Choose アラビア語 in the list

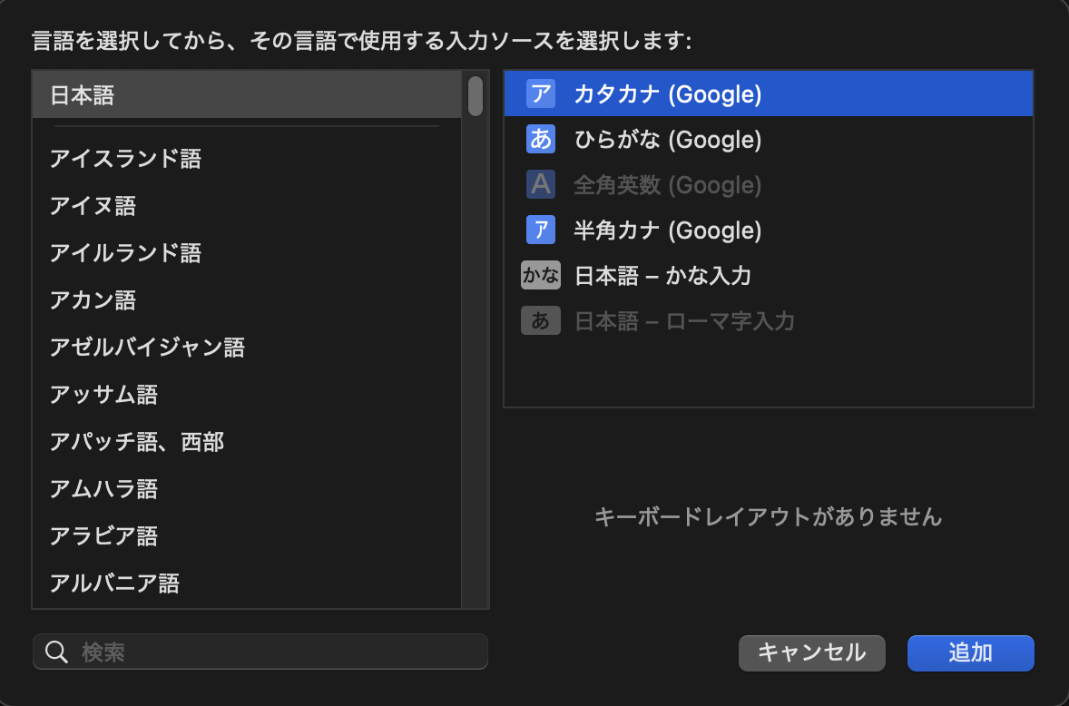tap(103, 536)
